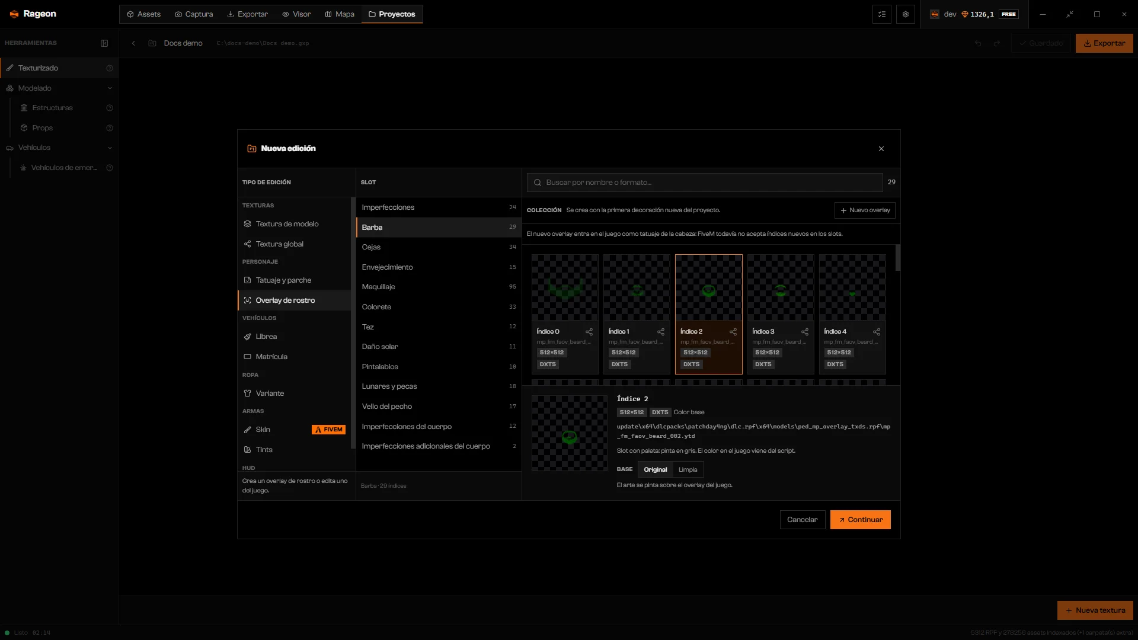Image resolution: width=1138 pixels, height=640 pixels.
Task: Click the share icon on Índice 0 card
Action: (x=589, y=332)
